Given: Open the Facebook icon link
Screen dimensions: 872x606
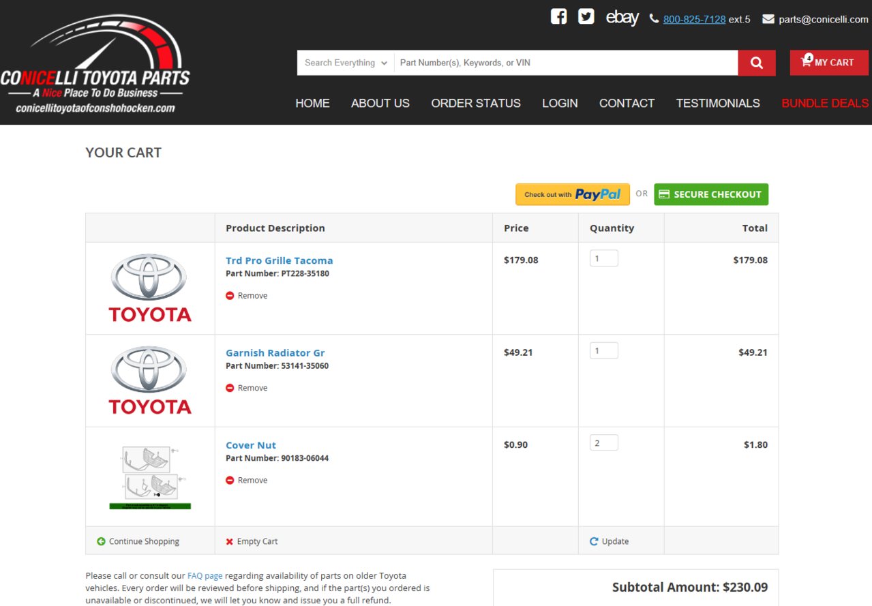Looking at the screenshot, I should click(x=559, y=17).
